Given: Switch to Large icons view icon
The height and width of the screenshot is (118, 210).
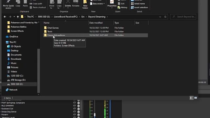Looking at the screenshot, I should pos(196,98).
